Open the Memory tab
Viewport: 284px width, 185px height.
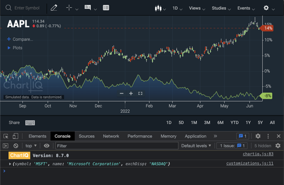pos(168,136)
